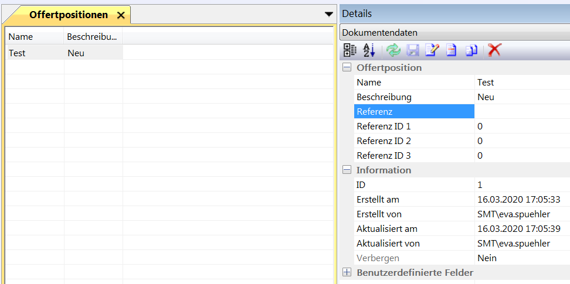Switch to categorized property view
The image size is (570, 284).
point(350,50)
